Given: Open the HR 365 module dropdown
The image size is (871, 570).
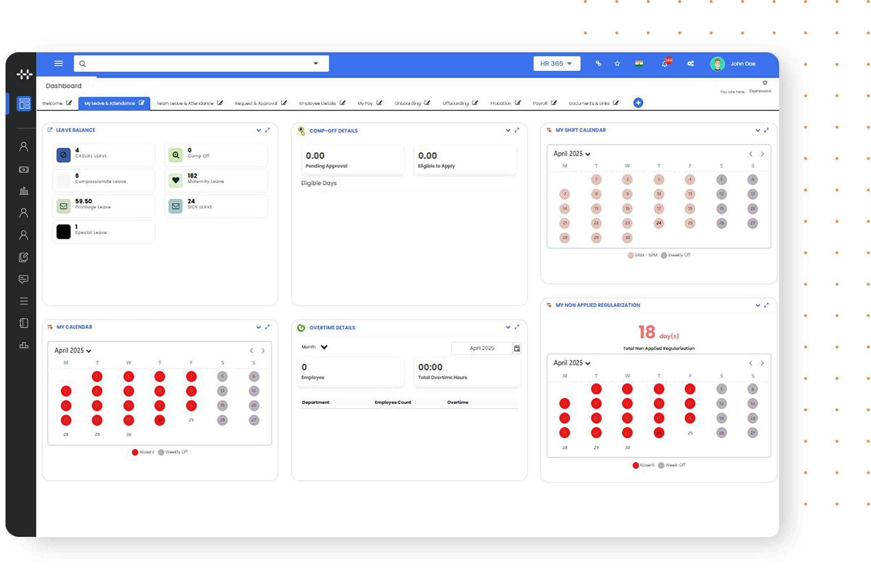Looking at the screenshot, I should (557, 64).
